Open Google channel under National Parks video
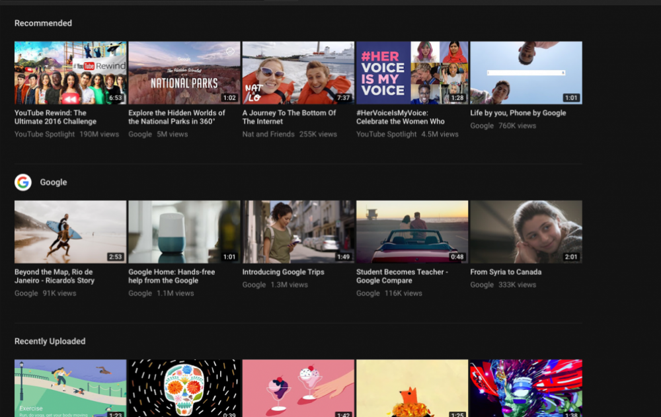 (x=140, y=134)
